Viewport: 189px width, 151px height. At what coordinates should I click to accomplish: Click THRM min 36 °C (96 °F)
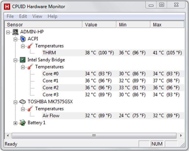click(132, 53)
